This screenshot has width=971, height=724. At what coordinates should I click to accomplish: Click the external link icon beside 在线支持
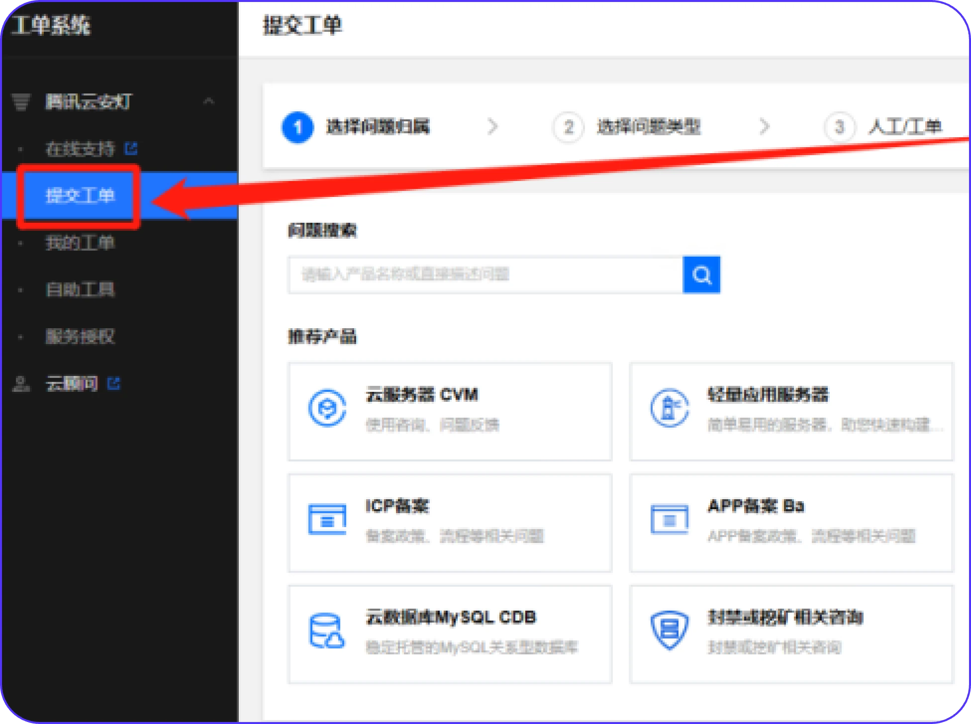click(x=131, y=148)
